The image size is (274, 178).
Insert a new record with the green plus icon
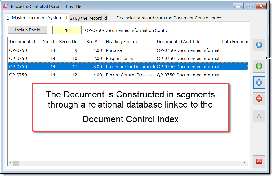[259, 66]
